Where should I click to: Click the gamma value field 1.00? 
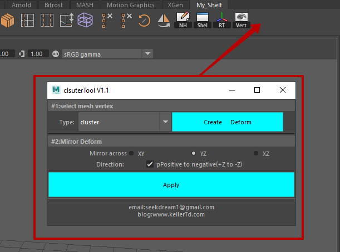pos(38,54)
